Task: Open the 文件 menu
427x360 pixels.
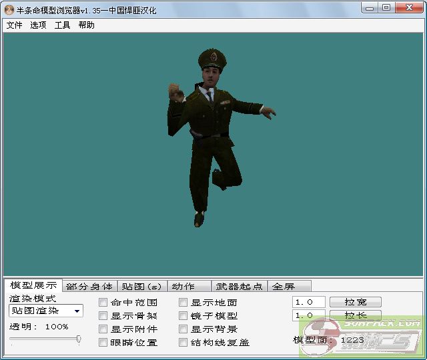Action: 14,25
